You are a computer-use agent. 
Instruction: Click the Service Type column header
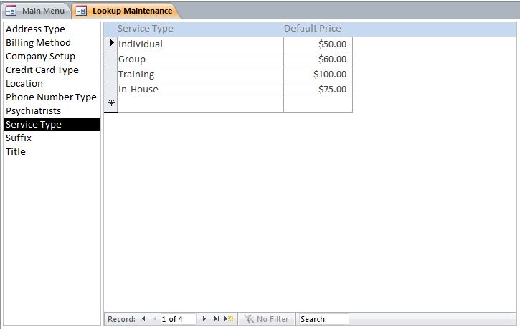click(146, 29)
